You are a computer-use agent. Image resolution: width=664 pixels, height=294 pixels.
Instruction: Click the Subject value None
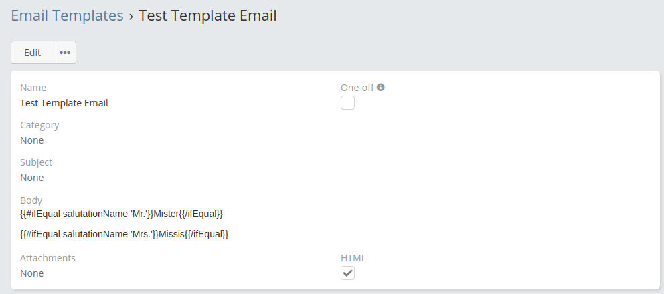pyautogui.click(x=32, y=178)
